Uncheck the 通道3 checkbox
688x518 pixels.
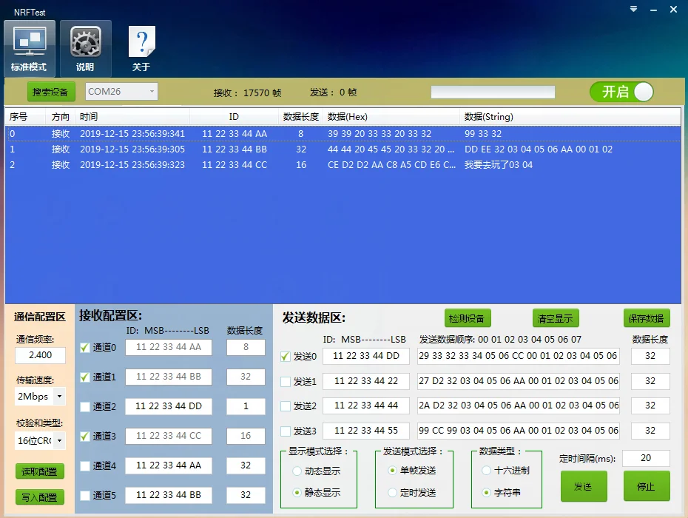pos(85,437)
